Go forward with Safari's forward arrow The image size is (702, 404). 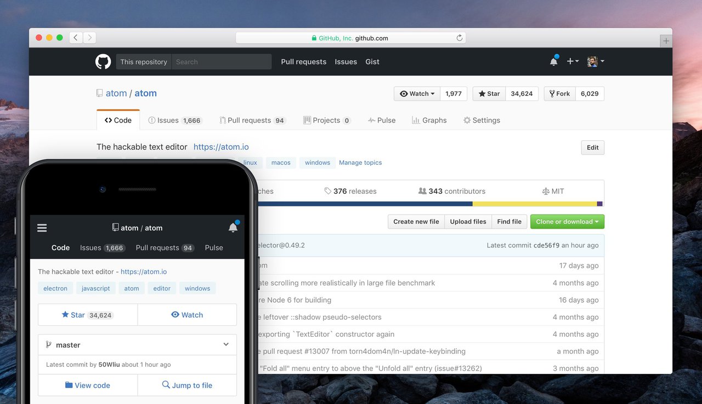click(89, 38)
